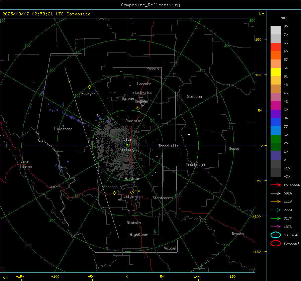The image size is (301, 281).
Task: Click the ThreeHills label
Action: [168, 146]
